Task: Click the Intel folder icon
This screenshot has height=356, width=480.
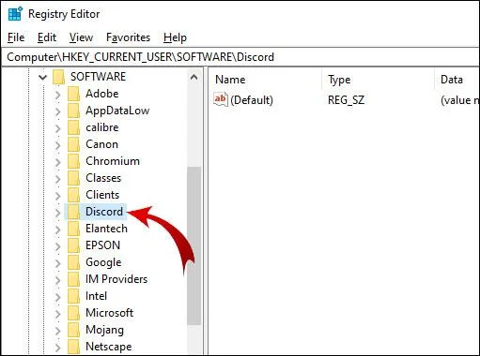Action: [73, 296]
